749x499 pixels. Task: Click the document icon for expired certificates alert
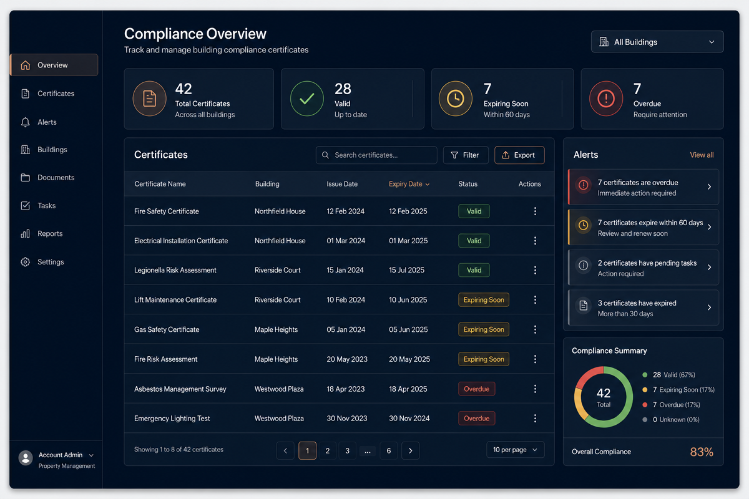pos(584,306)
